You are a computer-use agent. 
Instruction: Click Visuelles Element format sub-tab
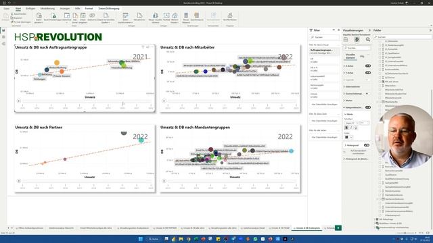[350, 56]
